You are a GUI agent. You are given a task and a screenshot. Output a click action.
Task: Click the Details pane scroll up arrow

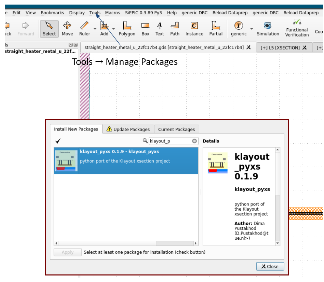click(x=278, y=150)
